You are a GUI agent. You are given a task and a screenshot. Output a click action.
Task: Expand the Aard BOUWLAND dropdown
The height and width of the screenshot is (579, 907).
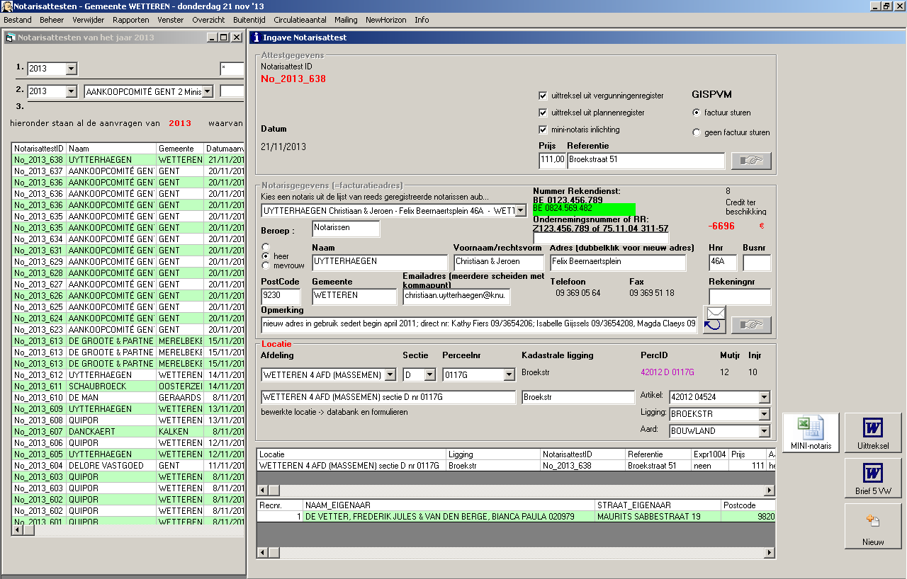tap(764, 431)
